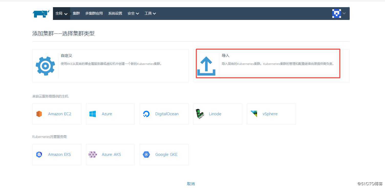Expand the 安全 dropdown menu
The height and width of the screenshot is (188, 385).
click(133, 14)
